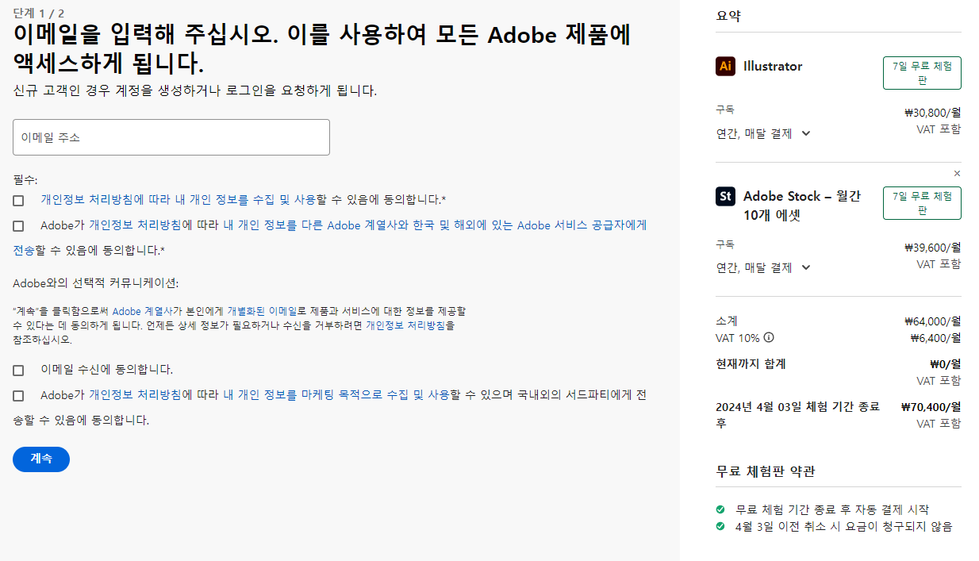
Task: Enable the 이메일 수신 동의 checkbox
Action: pyautogui.click(x=18, y=369)
